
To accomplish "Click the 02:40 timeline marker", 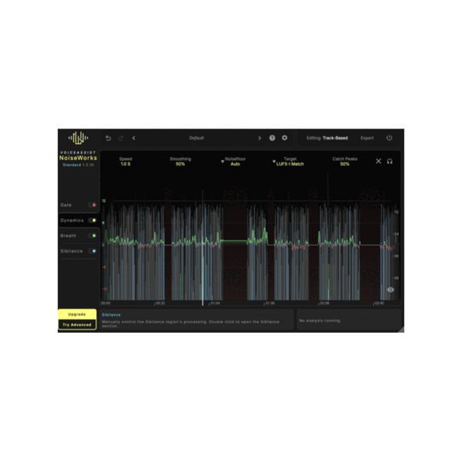I will 379,303.
